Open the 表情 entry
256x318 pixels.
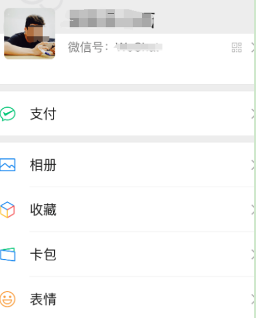click(x=127, y=299)
